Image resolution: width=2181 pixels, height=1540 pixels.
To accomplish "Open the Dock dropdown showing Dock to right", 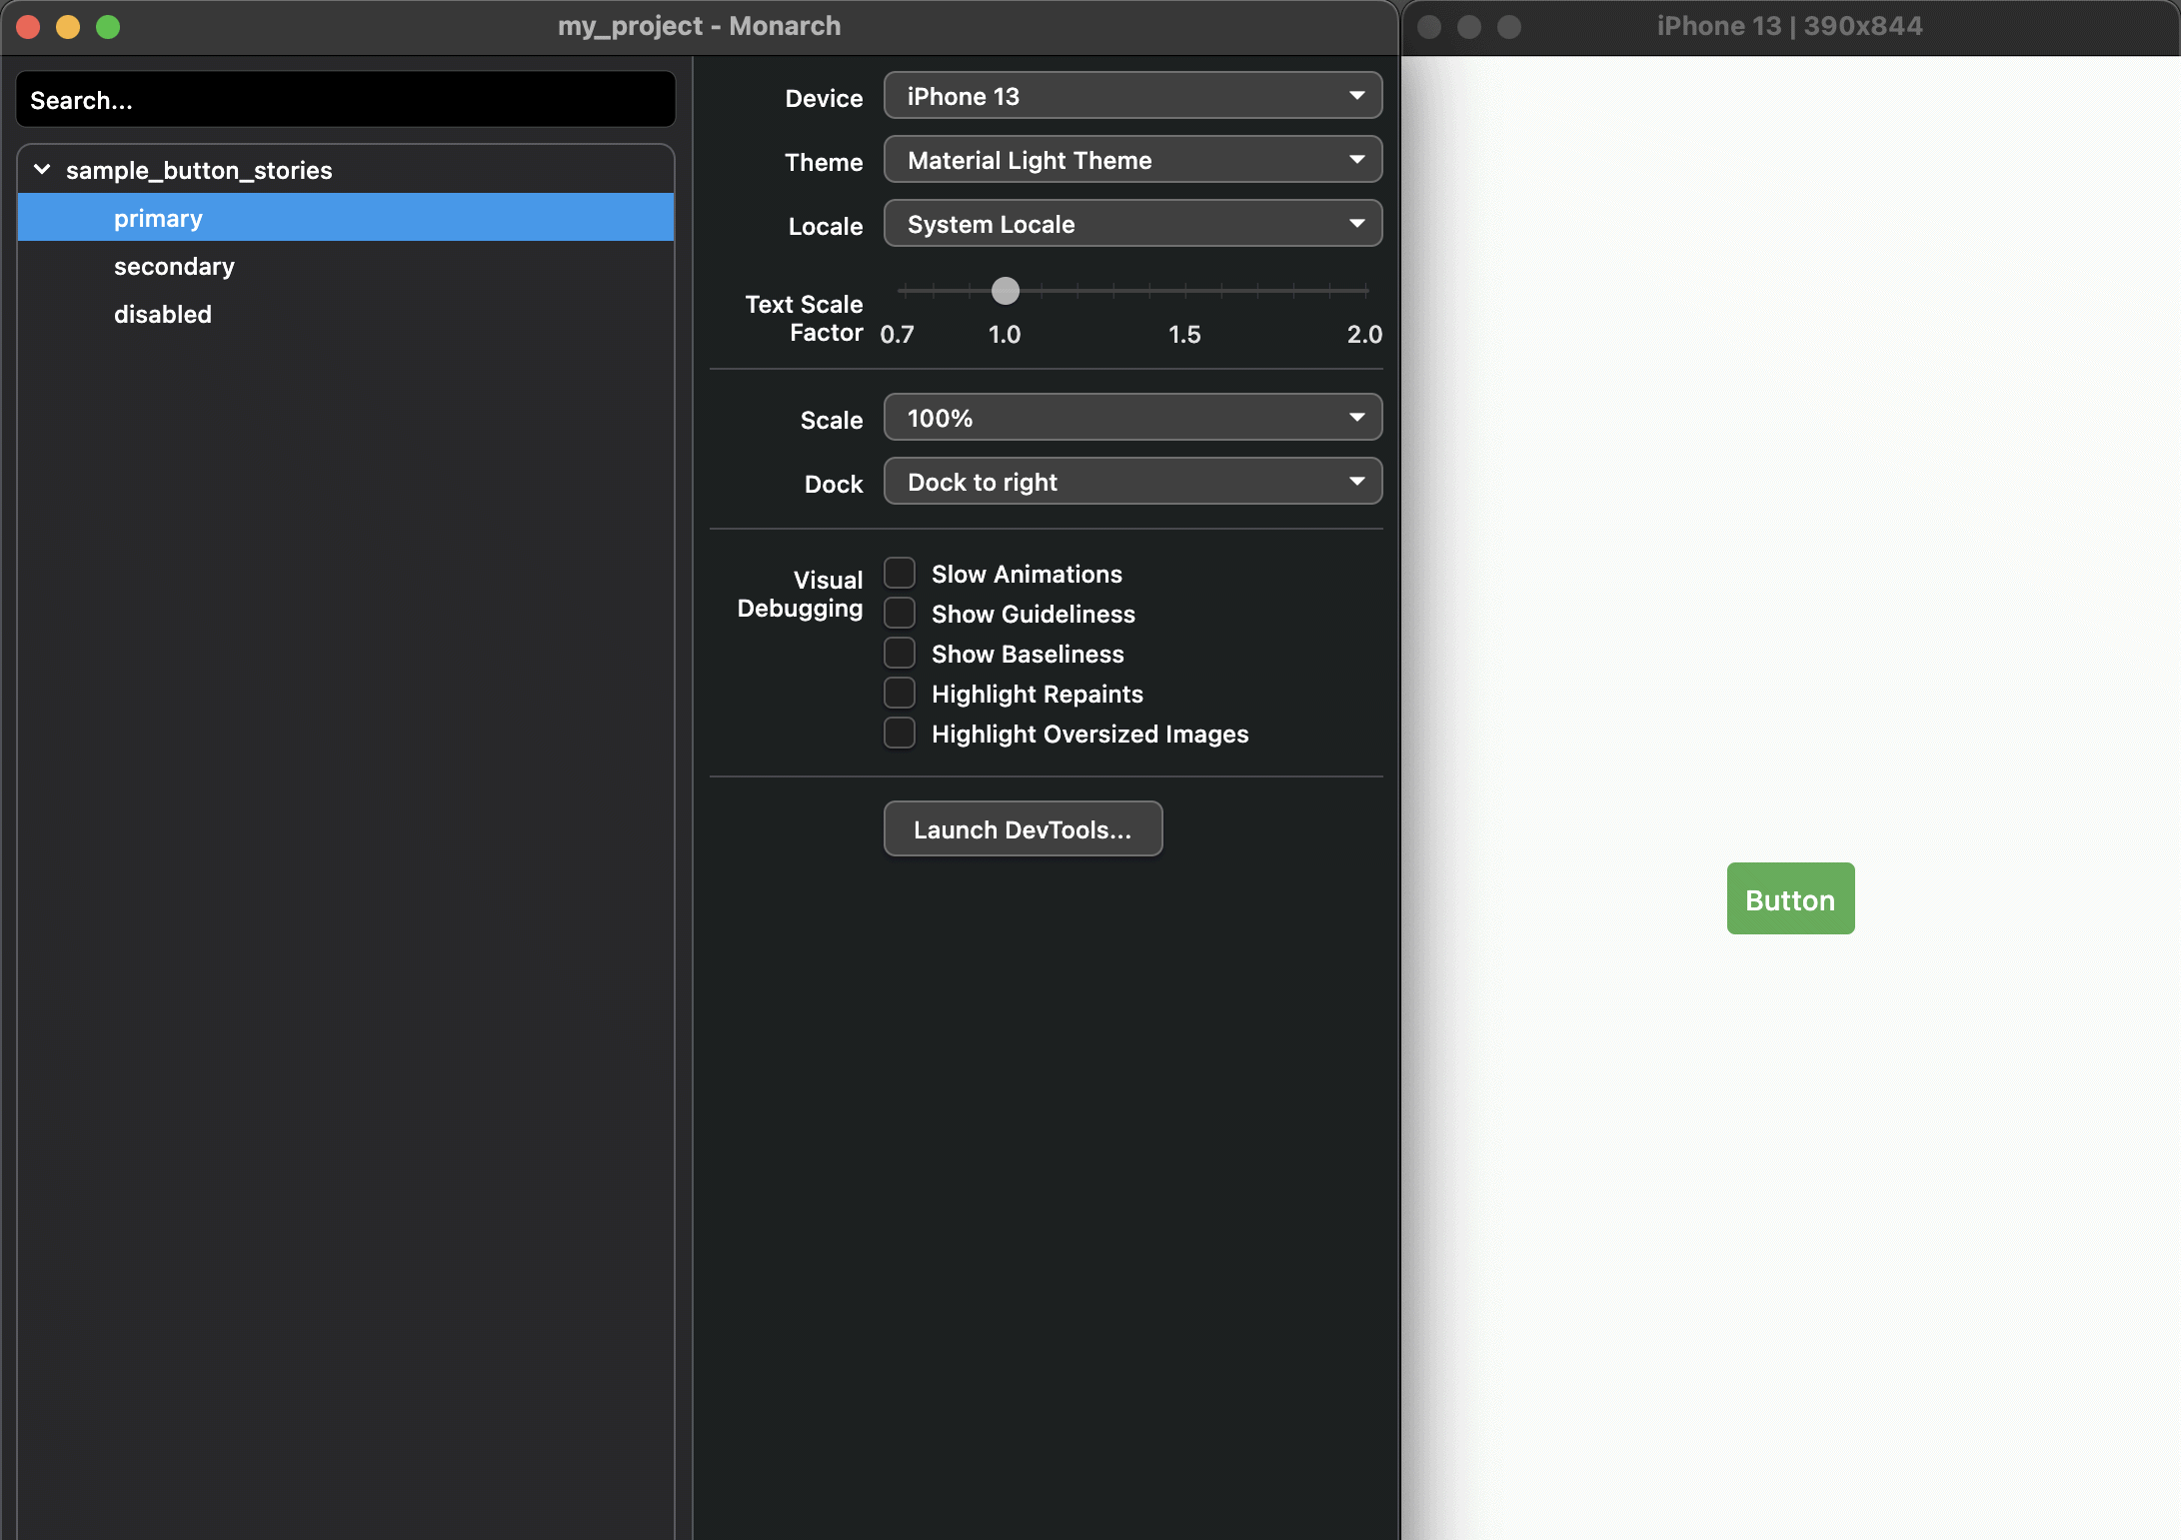I will click(1132, 481).
